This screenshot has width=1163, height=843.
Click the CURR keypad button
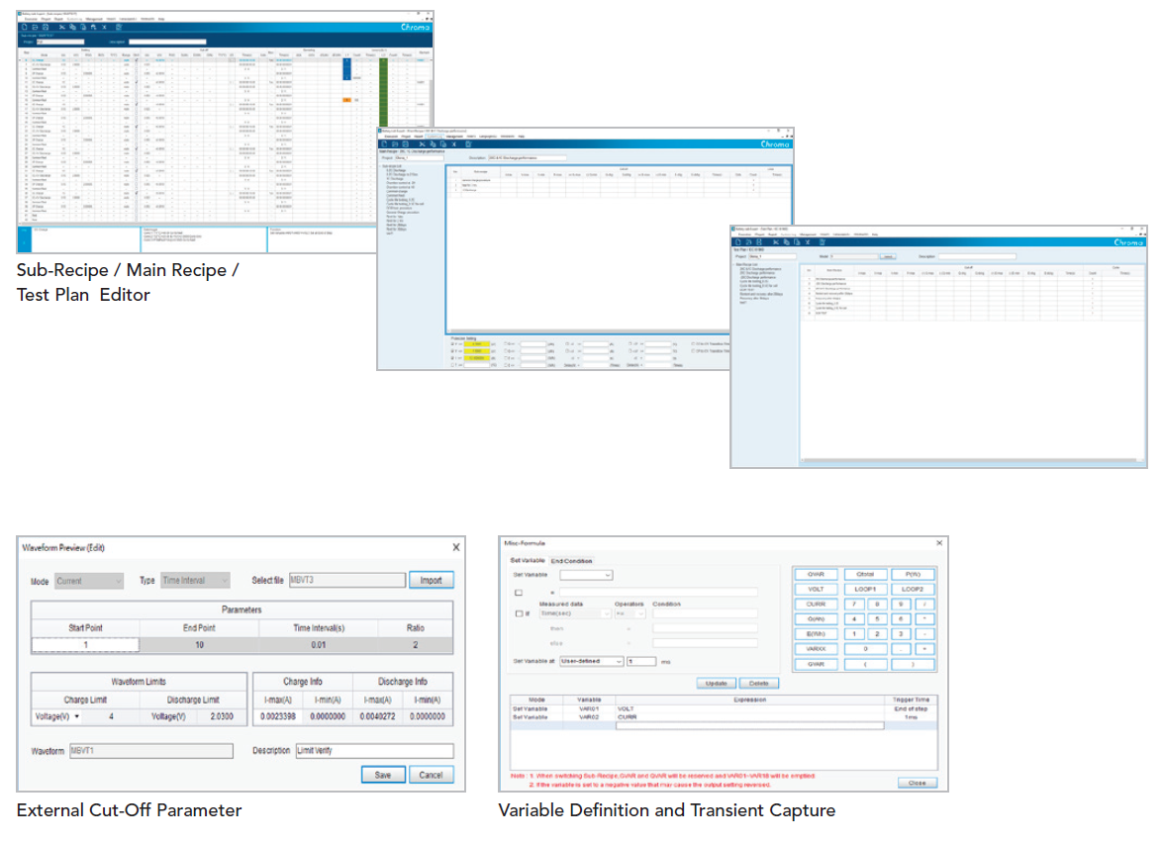point(816,605)
